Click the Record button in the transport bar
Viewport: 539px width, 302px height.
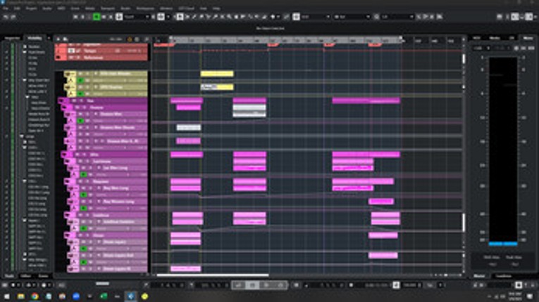point(280,285)
